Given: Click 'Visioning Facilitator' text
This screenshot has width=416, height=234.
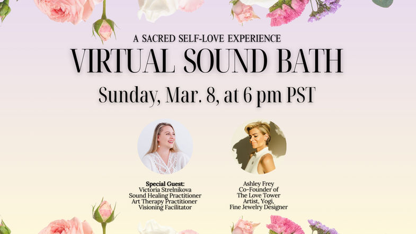Looking at the screenshot, I should click(165, 207).
